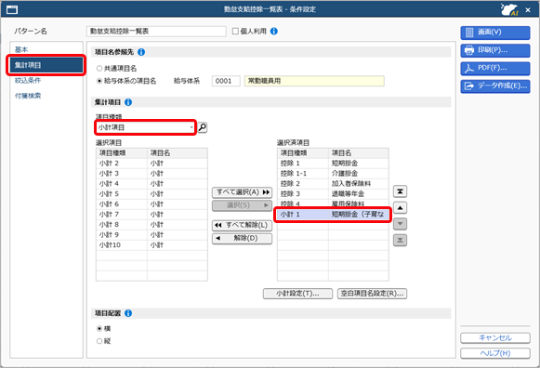Select 控除 4 雇用保険料 row
This screenshot has height=368, width=540.
[x=333, y=204]
